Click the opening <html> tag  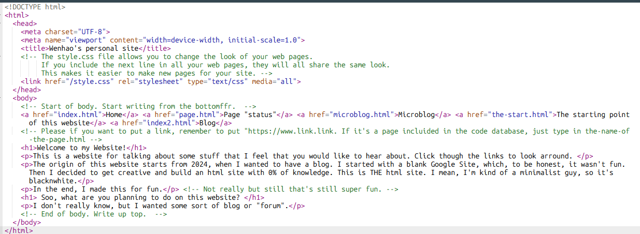click(16, 15)
